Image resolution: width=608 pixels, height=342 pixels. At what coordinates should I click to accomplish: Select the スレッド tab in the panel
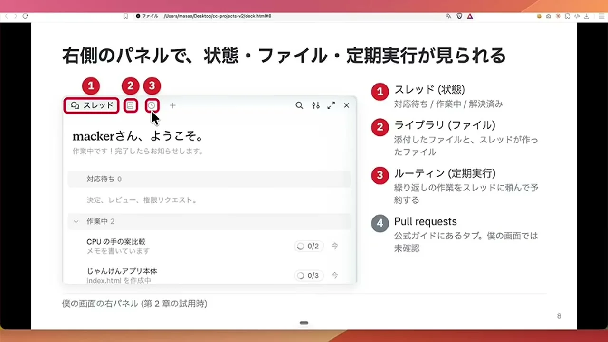pyautogui.click(x=92, y=105)
